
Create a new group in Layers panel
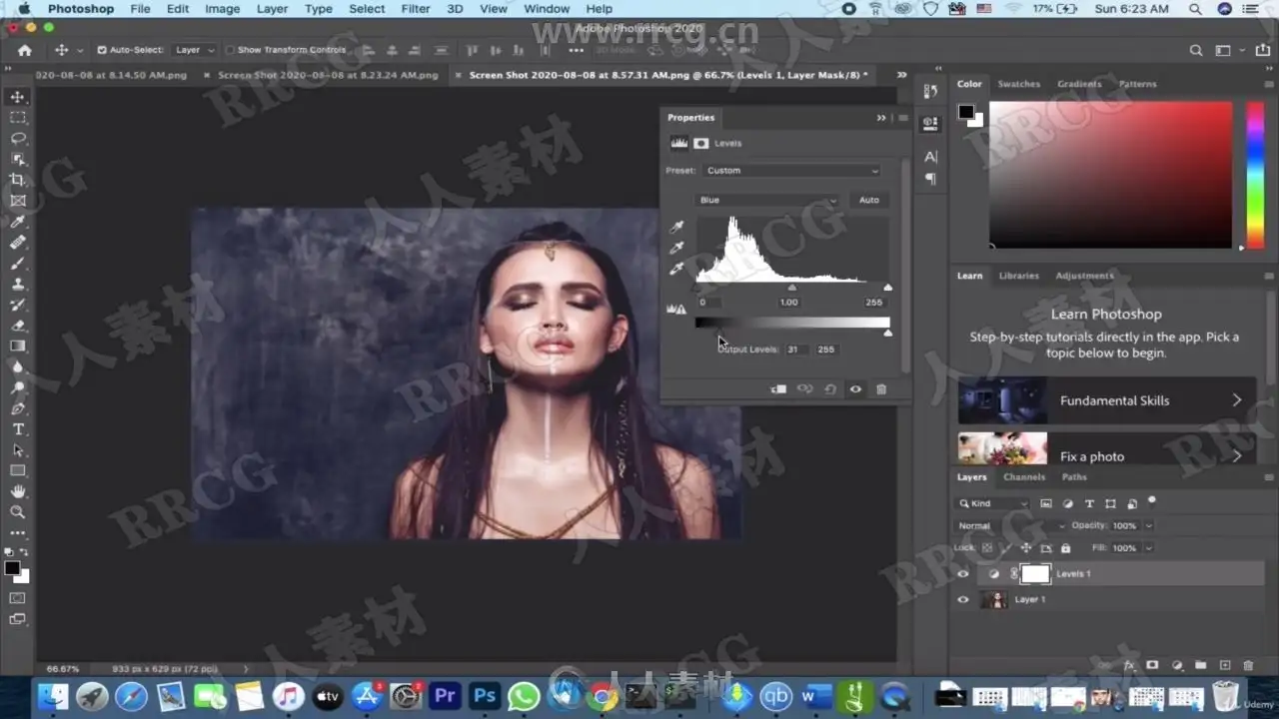click(x=1201, y=665)
